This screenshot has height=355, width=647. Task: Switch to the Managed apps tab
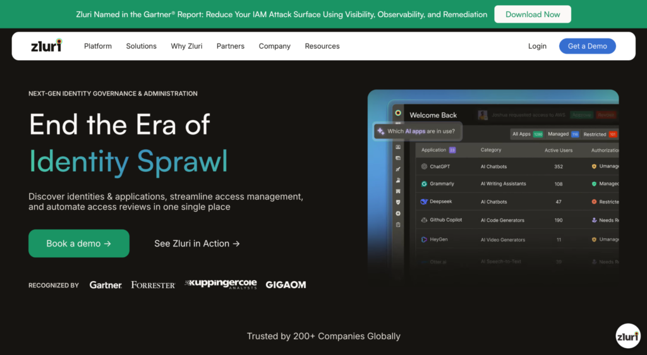pos(562,134)
